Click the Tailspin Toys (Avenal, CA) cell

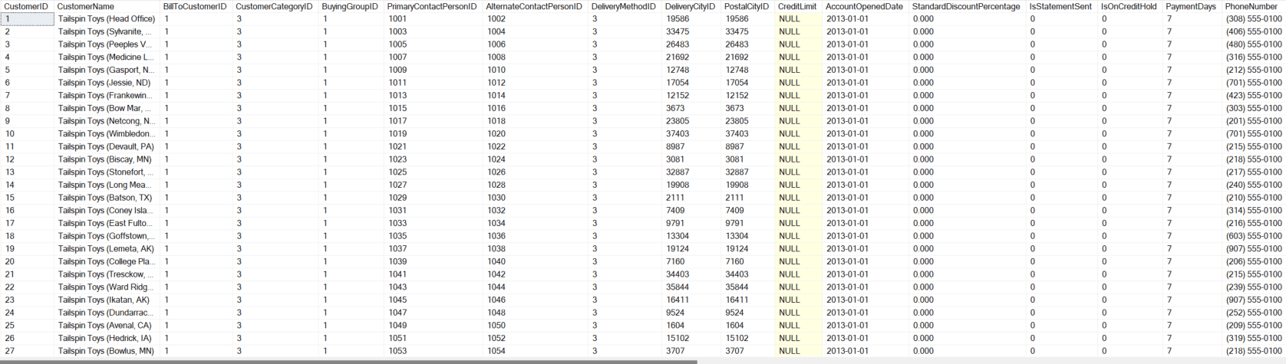(x=107, y=326)
